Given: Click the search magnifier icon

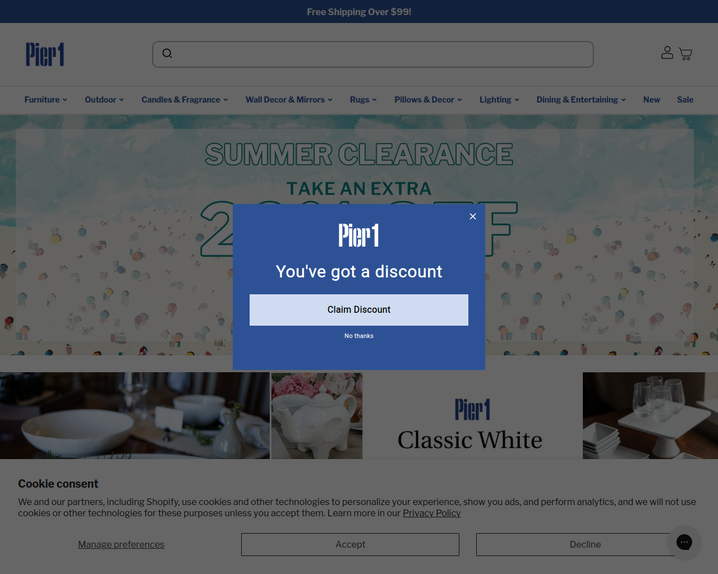Looking at the screenshot, I should (167, 53).
